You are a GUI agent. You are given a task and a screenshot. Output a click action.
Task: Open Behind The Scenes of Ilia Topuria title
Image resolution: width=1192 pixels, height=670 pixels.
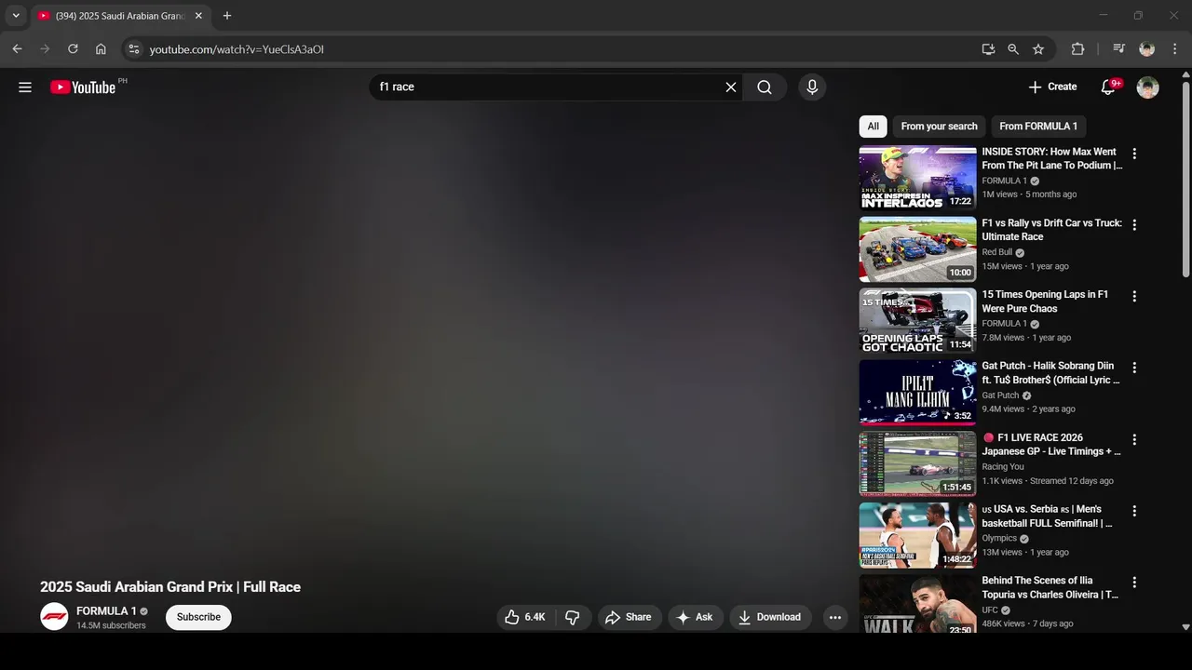pyautogui.click(x=1050, y=587)
